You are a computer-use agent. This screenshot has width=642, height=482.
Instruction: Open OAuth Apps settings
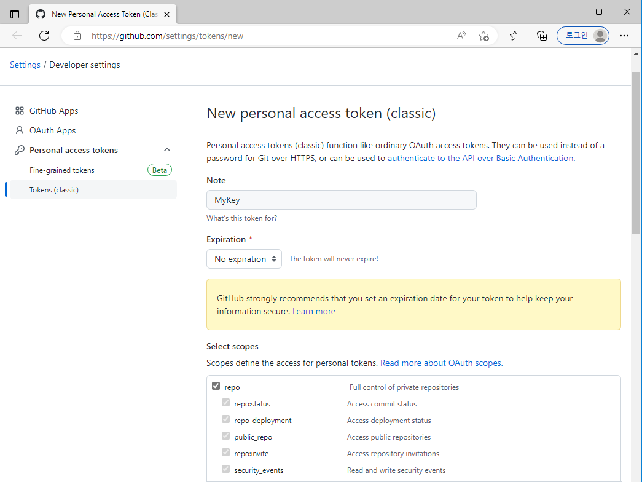[x=52, y=130]
